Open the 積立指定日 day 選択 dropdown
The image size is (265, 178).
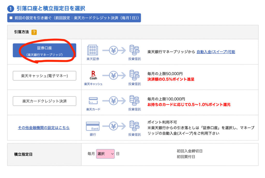(x=105, y=154)
